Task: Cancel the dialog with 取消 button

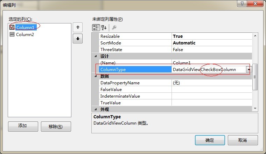Action: pos(243,140)
